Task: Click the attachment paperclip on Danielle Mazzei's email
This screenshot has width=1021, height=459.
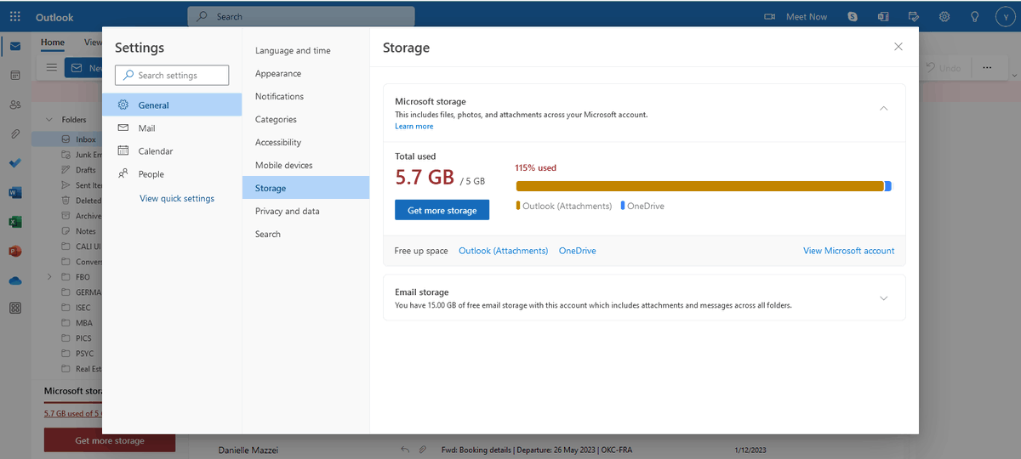Action: click(x=423, y=450)
